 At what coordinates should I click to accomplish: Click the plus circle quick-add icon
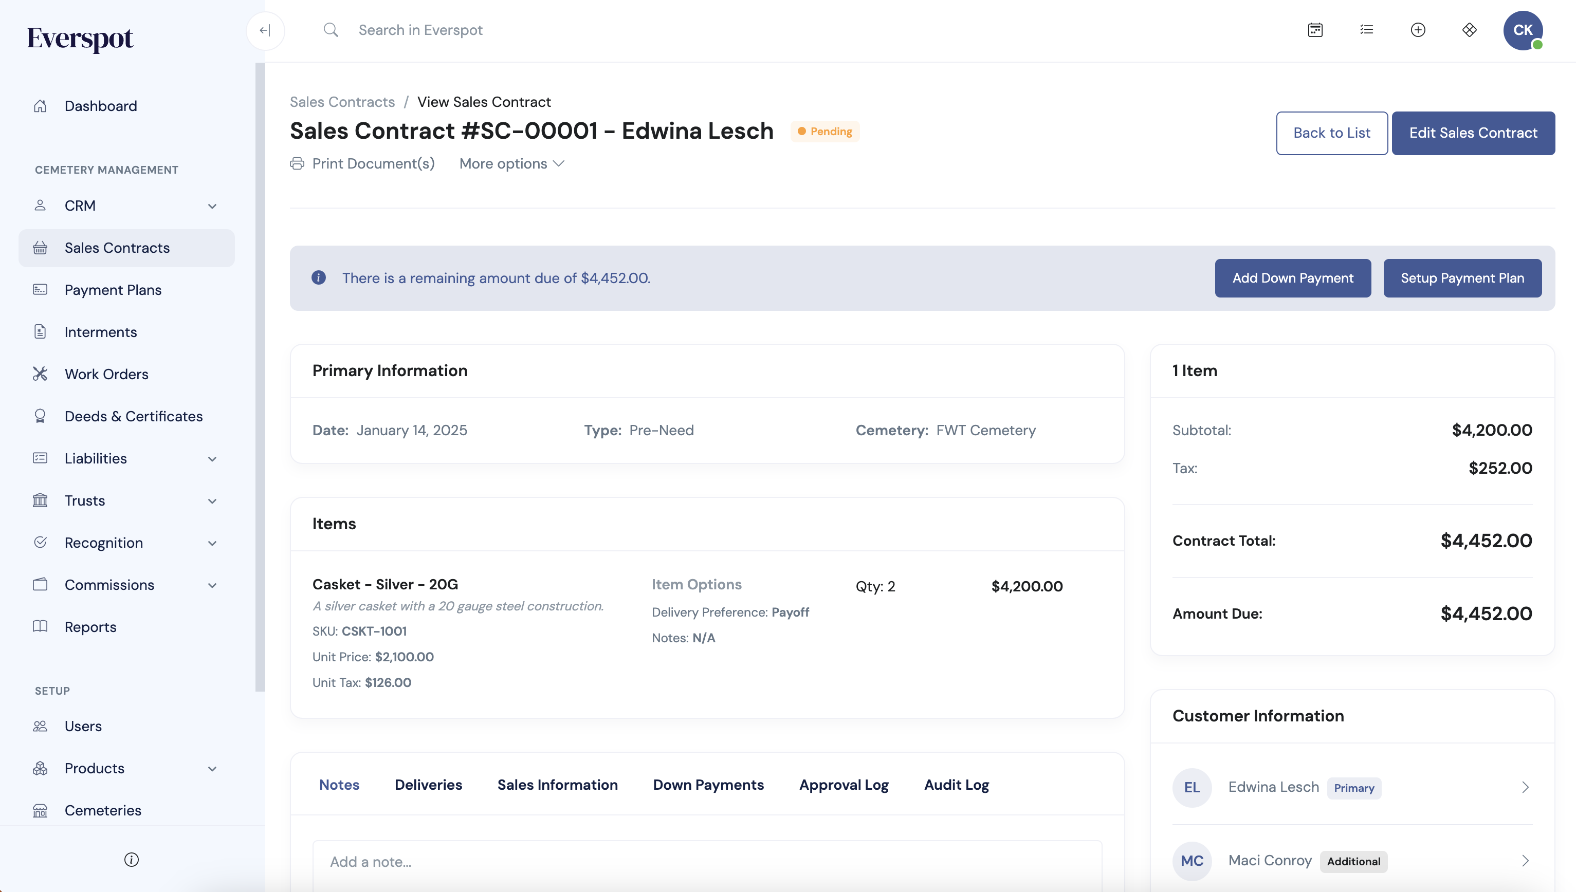(x=1418, y=29)
